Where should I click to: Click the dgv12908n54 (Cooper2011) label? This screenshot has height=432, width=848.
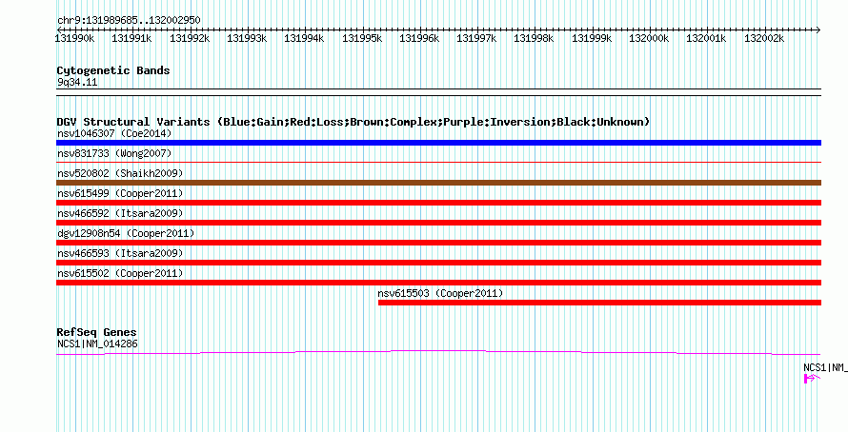tap(126, 233)
